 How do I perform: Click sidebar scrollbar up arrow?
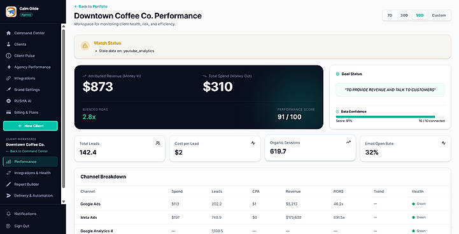click(x=64, y=26)
